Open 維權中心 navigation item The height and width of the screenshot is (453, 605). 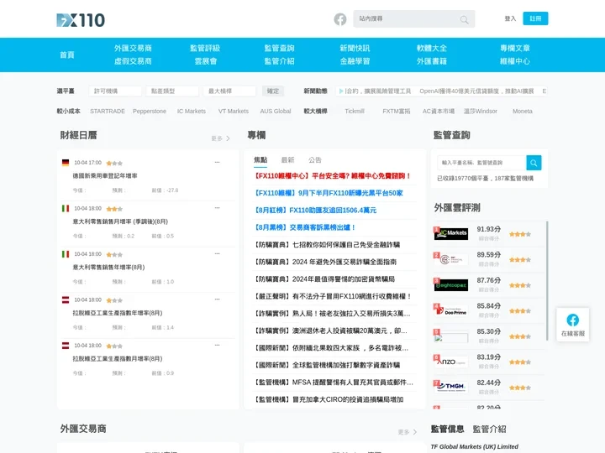(x=515, y=61)
